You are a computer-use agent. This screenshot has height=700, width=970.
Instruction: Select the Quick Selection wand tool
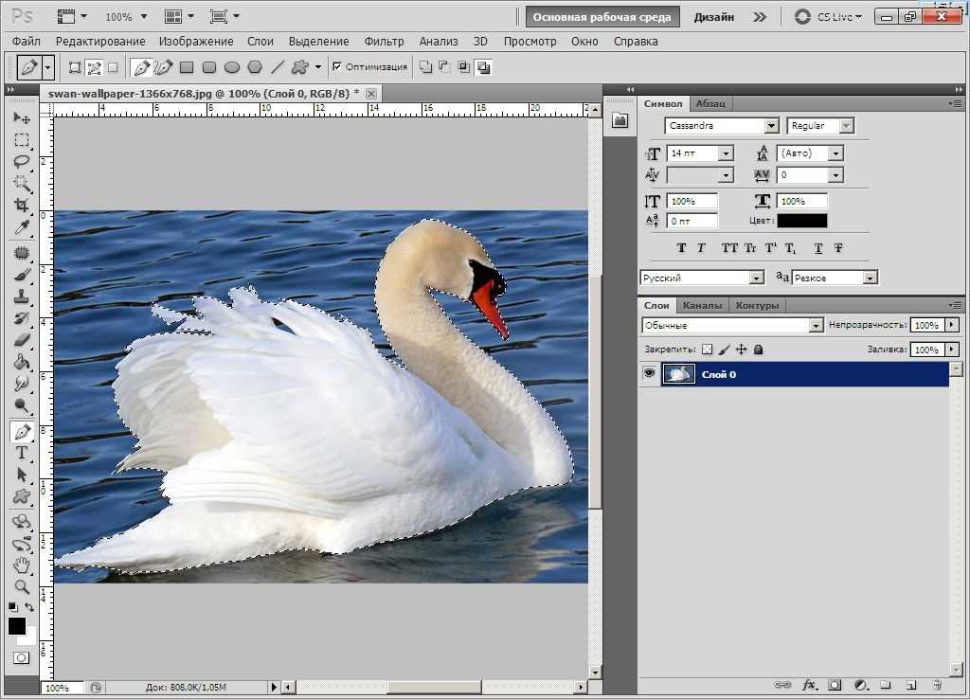point(22,184)
